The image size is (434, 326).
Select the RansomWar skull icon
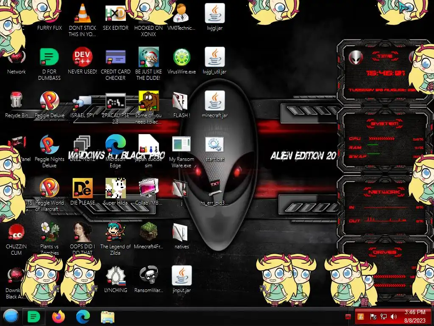click(x=149, y=275)
